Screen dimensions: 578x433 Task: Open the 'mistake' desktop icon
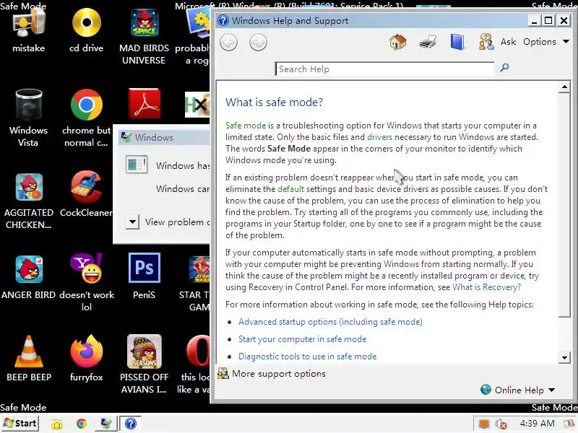pos(28,30)
